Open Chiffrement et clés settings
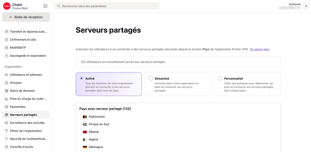The height and width of the screenshot is (152, 311). (x=26, y=39)
